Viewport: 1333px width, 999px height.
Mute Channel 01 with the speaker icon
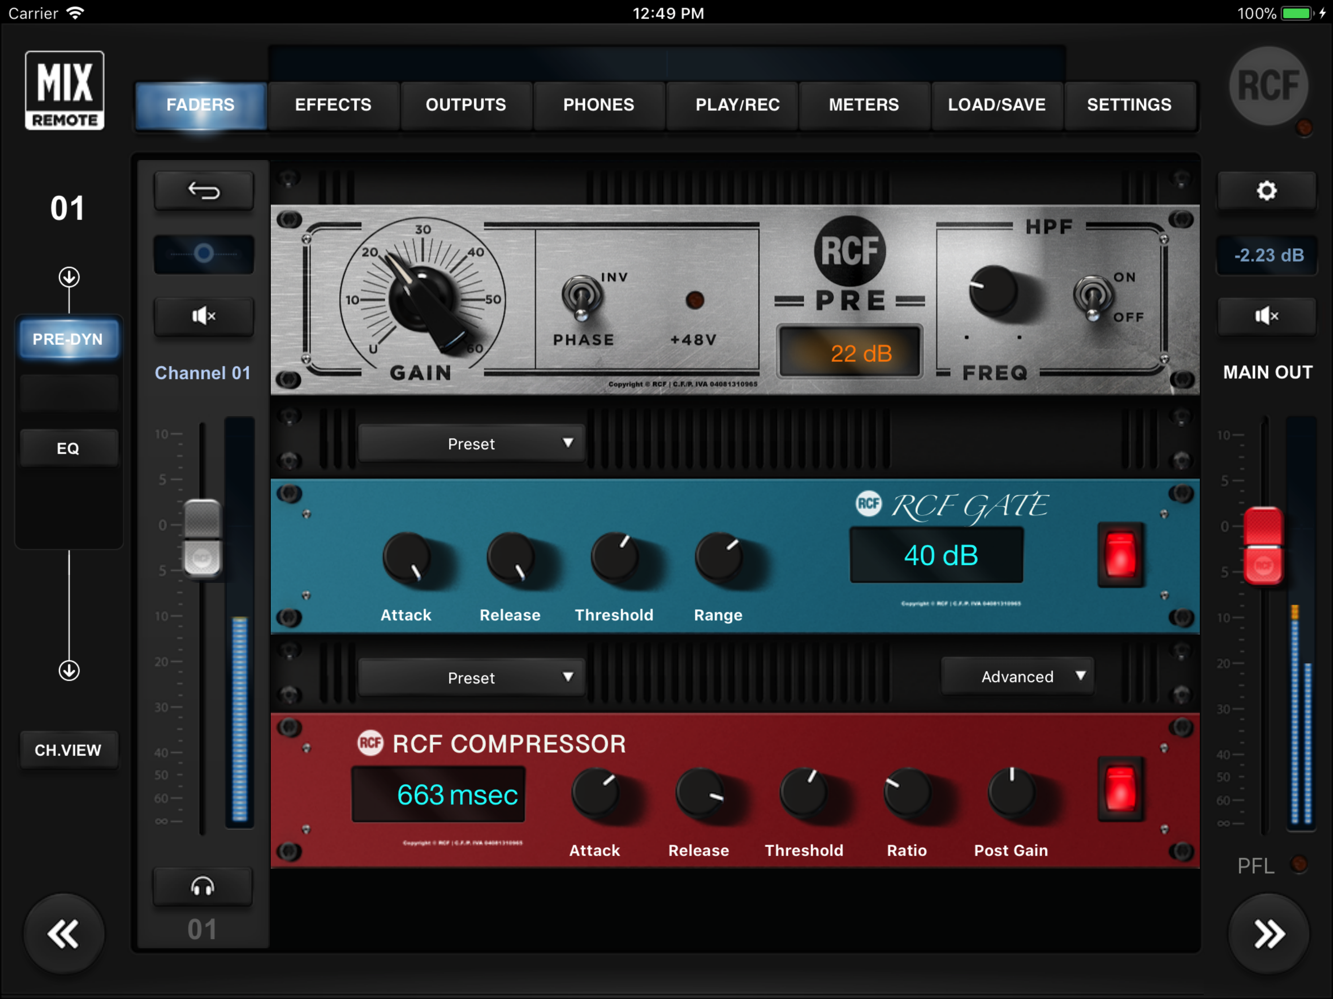click(203, 316)
